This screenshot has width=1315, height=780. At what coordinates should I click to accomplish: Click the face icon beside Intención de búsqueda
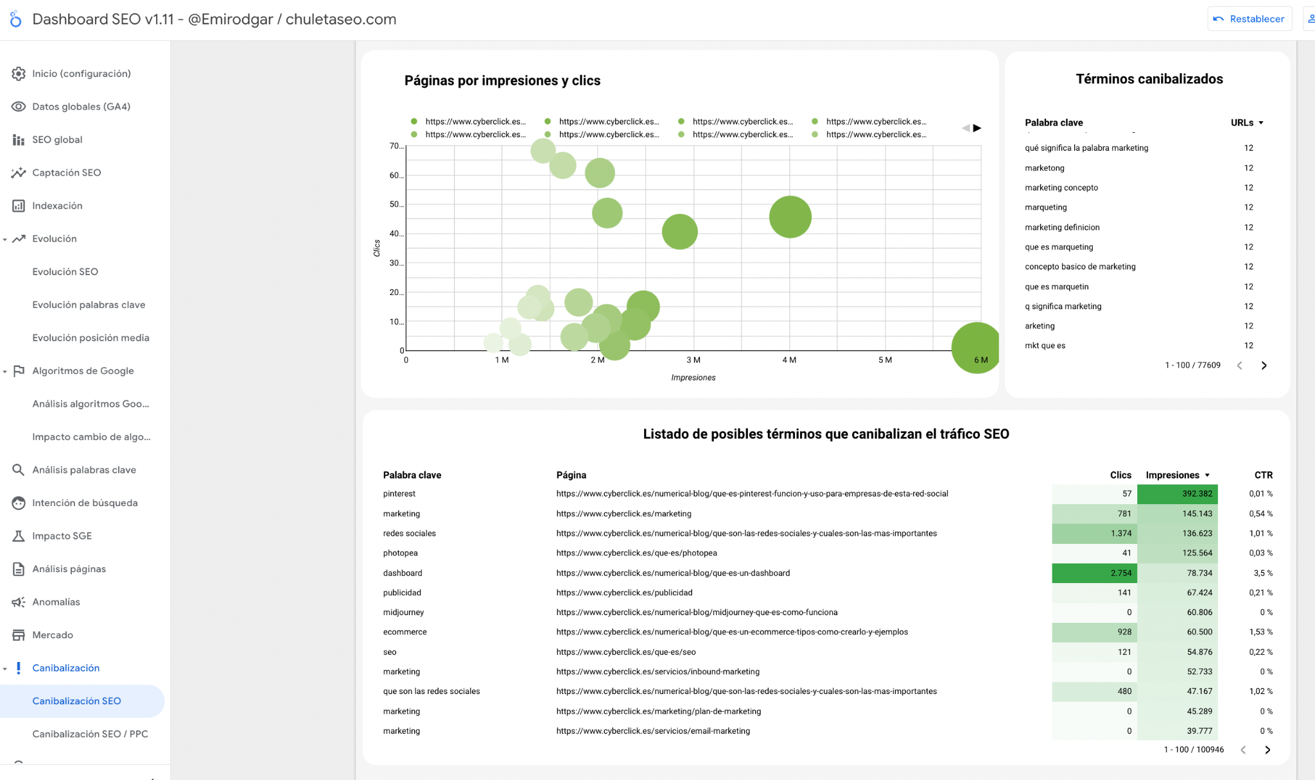click(19, 503)
